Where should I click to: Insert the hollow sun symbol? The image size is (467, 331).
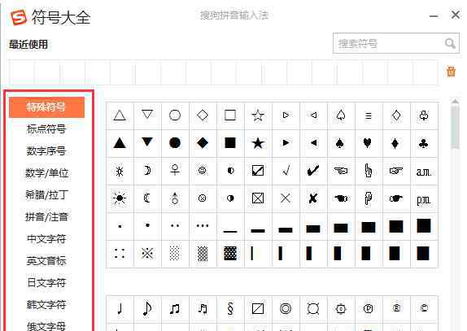[x=120, y=171]
